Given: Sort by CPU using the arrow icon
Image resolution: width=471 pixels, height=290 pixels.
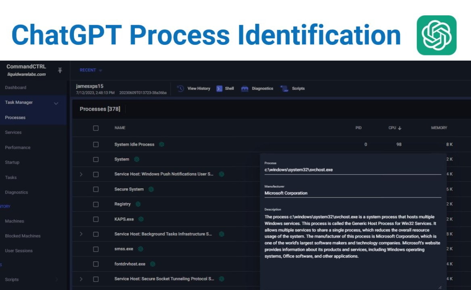Looking at the screenshot, I should tap(400, 128).
